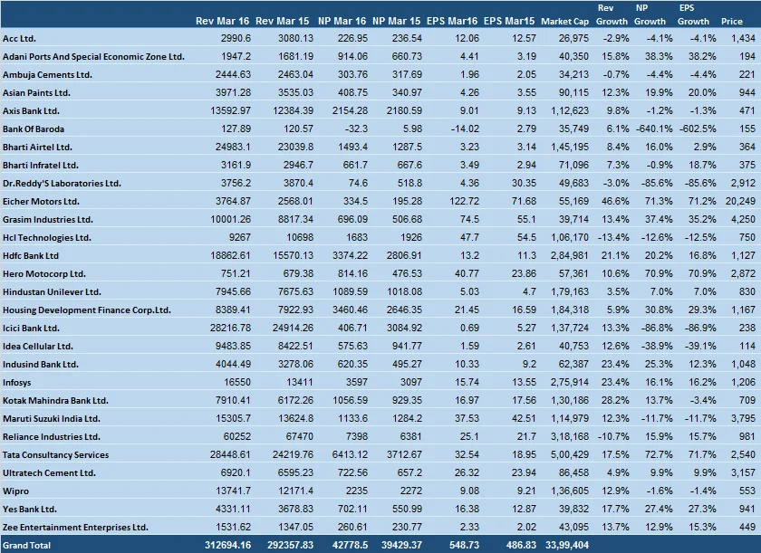Click Maruti Suzuki price 3,795
761x553 pixels.
(743, 419)
